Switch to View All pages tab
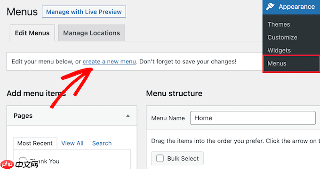The image size is (320, 169). (x=72, y=143)
